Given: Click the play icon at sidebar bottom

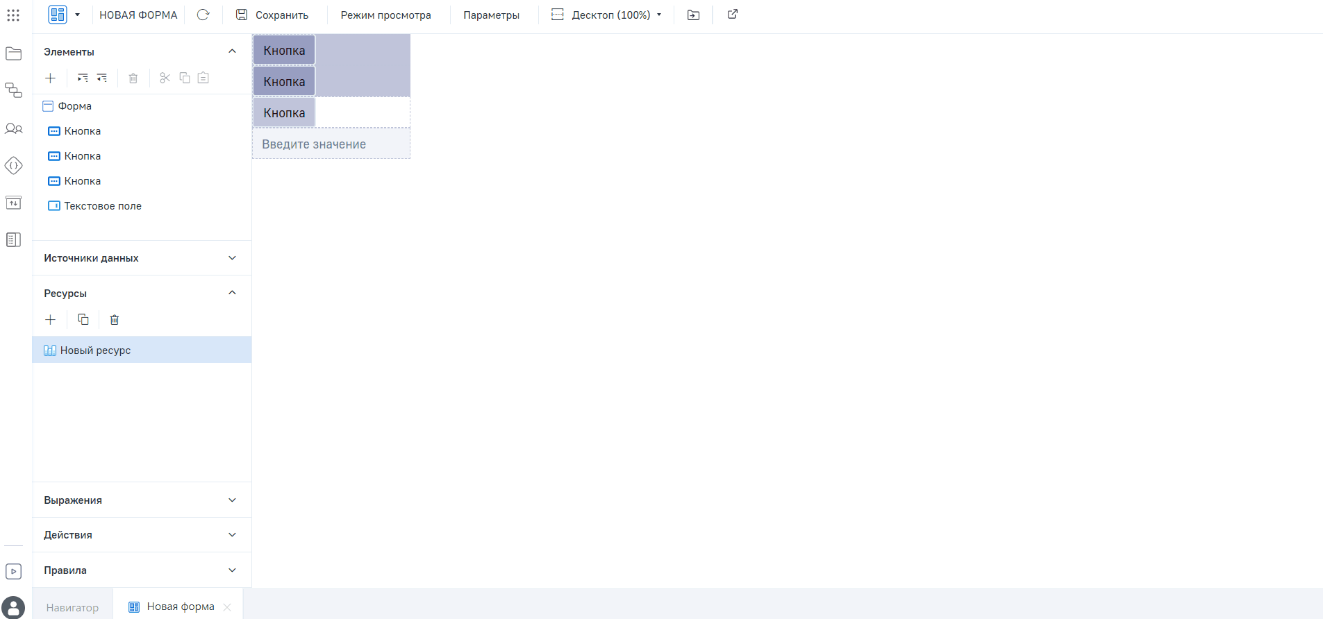Looking at the screenshot, I should [14, 571].
